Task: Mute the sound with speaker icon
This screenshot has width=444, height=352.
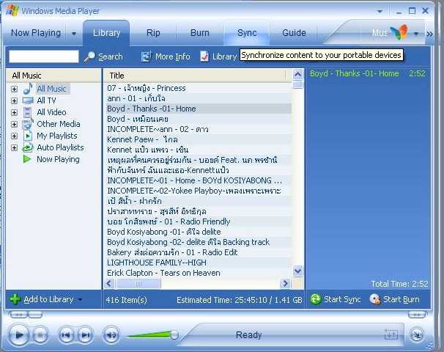Action: tap(111, 335)
